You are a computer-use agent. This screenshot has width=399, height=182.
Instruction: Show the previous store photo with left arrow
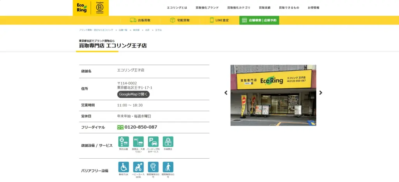[226, 93]
